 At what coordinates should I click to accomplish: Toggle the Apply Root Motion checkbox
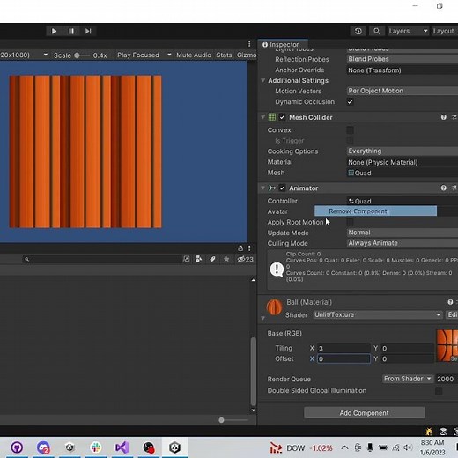point(350,222)
